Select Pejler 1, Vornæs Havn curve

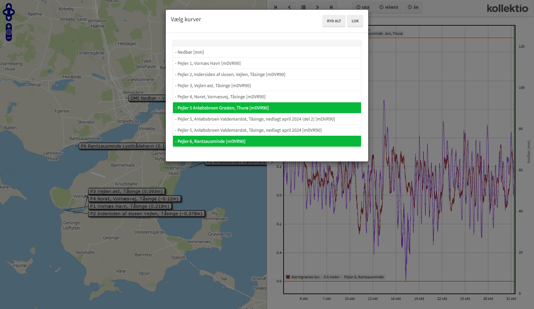tap(267, 63)
